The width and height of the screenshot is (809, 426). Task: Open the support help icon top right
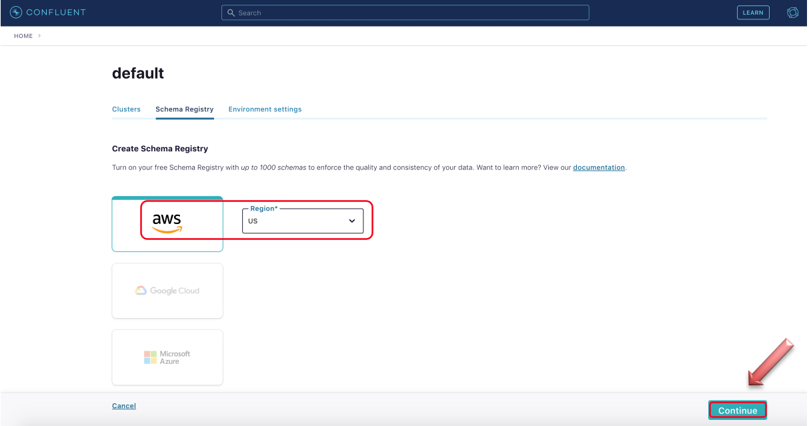click(793, 13)
